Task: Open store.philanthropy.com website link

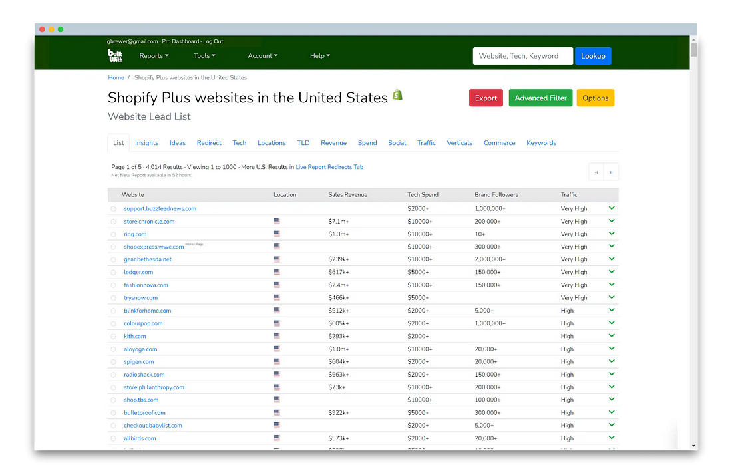Action: pos(154,387)
